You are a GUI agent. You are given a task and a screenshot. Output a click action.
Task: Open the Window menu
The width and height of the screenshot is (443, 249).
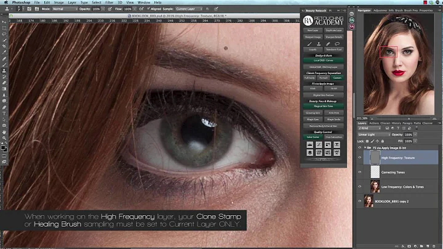pos(144,2)
